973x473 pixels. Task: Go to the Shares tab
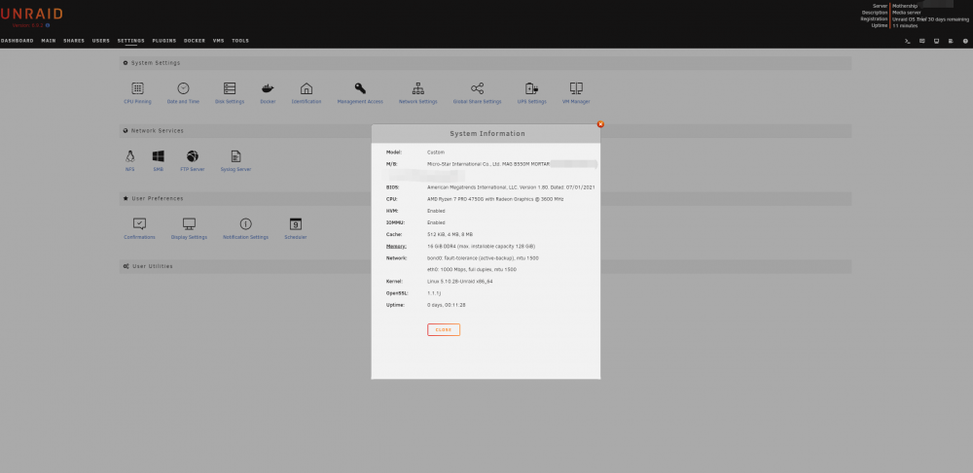74,41
